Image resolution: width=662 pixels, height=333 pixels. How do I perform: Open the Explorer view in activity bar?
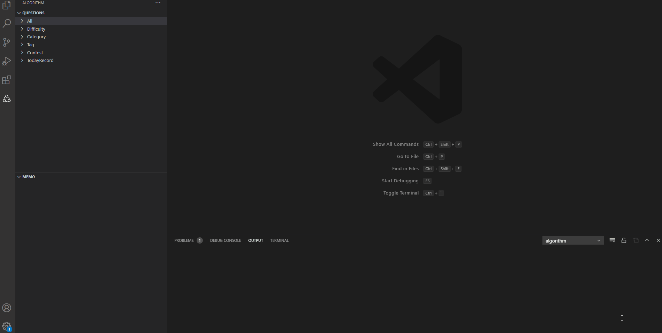(7, 5)
